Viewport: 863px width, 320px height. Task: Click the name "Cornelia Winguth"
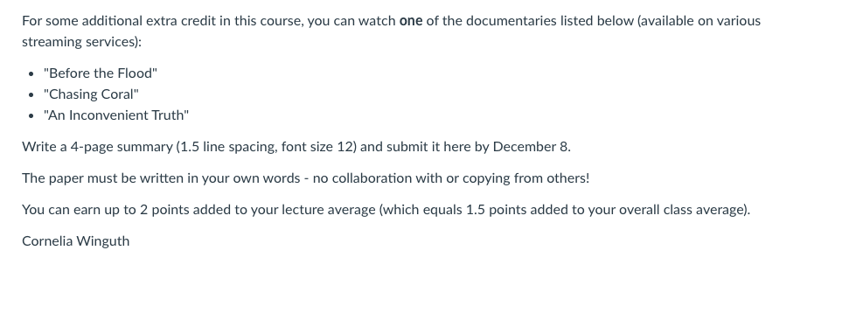76,241
